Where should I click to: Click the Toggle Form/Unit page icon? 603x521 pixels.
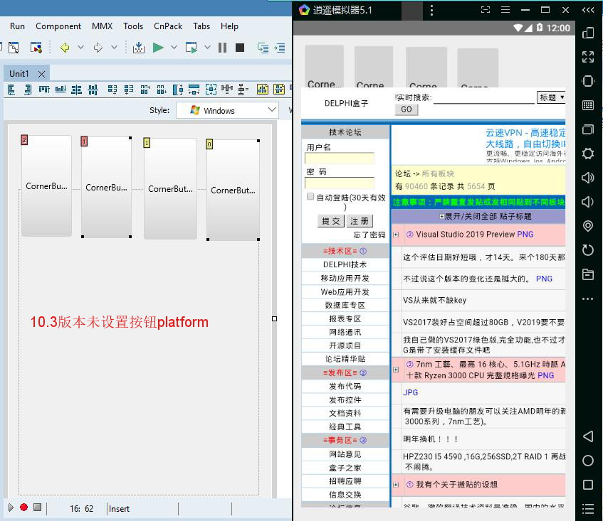[14, 48]
